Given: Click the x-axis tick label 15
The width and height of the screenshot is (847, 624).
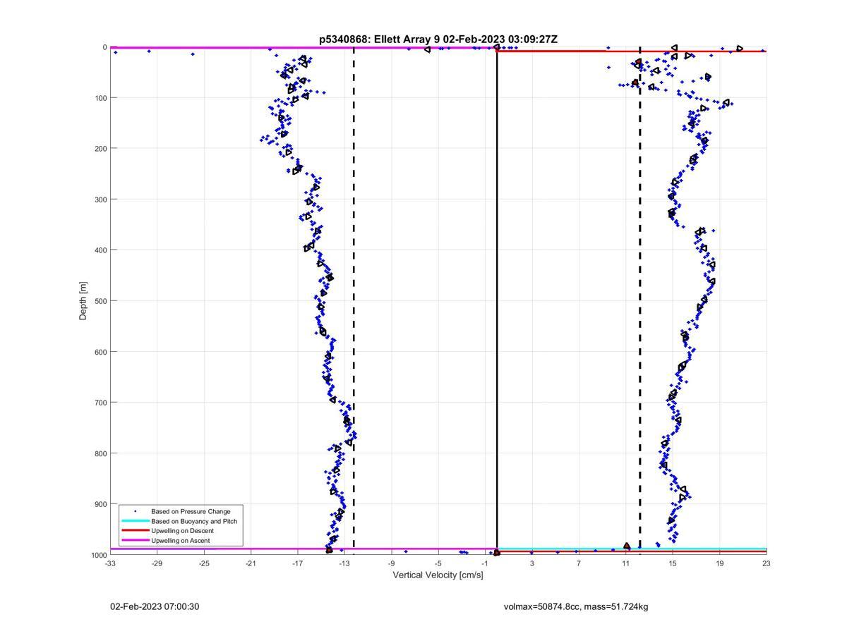Looking at the screenshot, I should [x=673, y=563].
